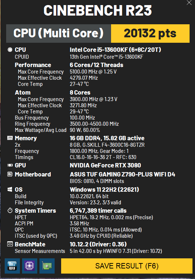Click the CINEBENCH R23 title text

tap(98, 10)
